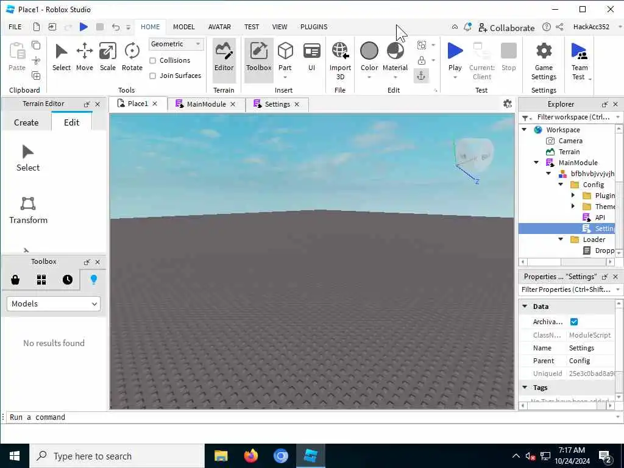
Task: Start the Play test button in the ribbon
Action: 455,57
